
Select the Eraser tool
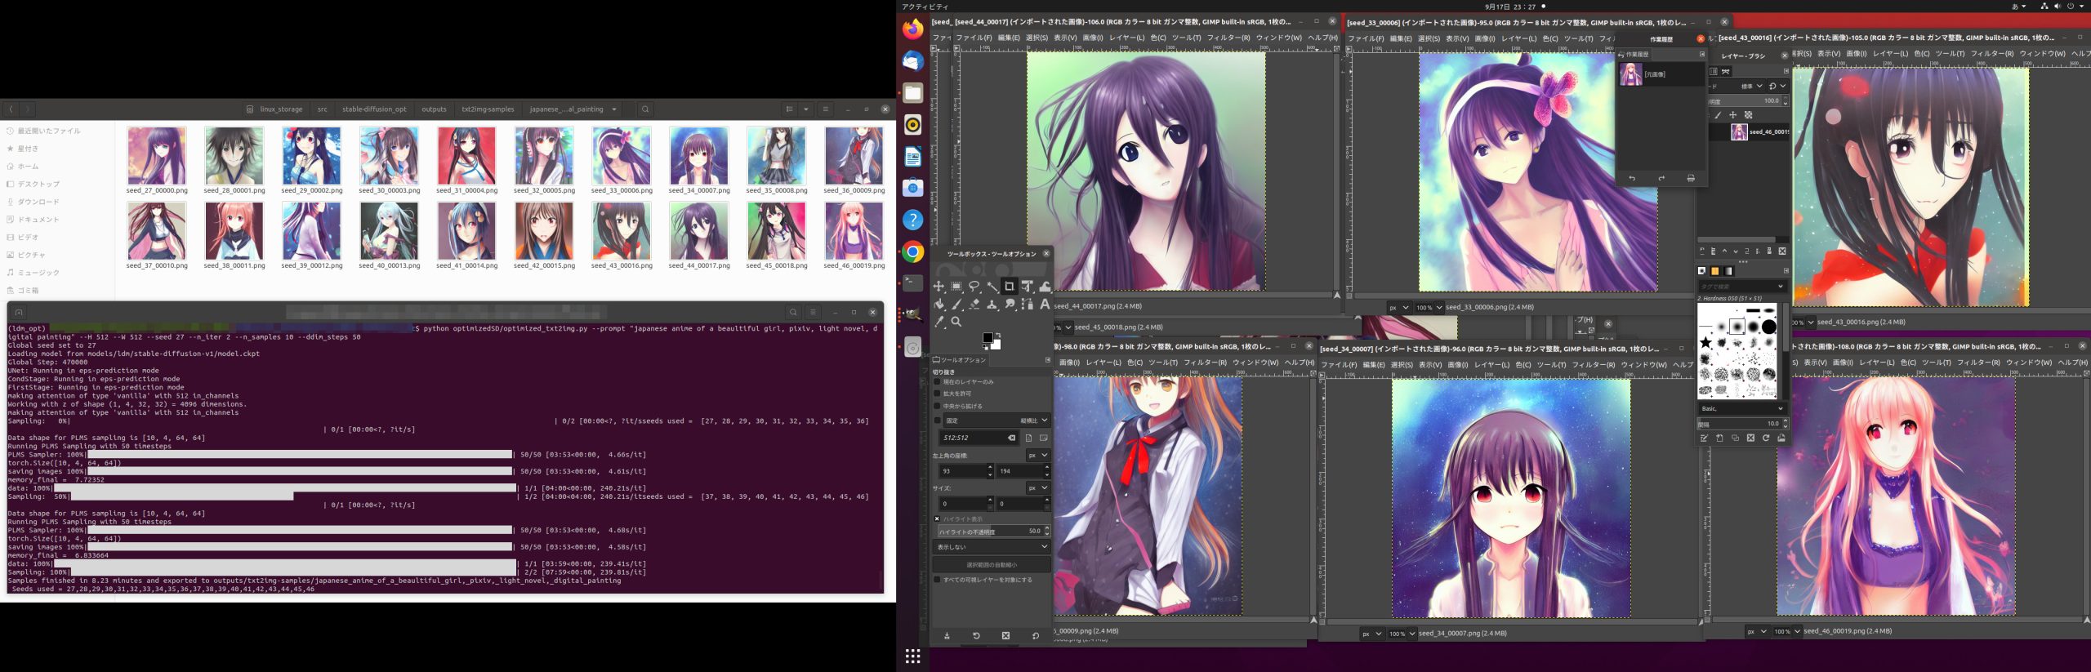974,305
